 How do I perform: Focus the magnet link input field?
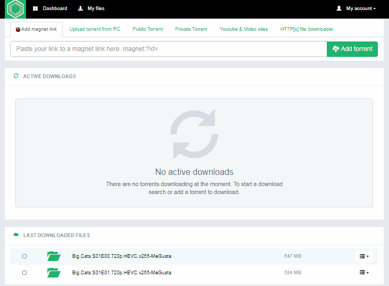coord(168,49)
